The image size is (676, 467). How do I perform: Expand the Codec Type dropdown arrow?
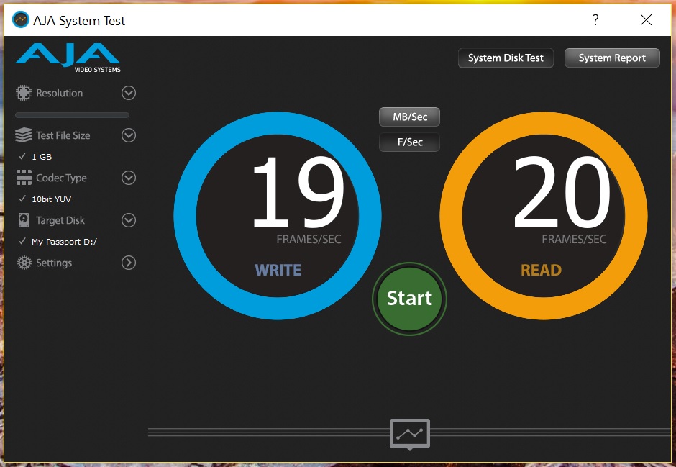(x=129, y=178)
